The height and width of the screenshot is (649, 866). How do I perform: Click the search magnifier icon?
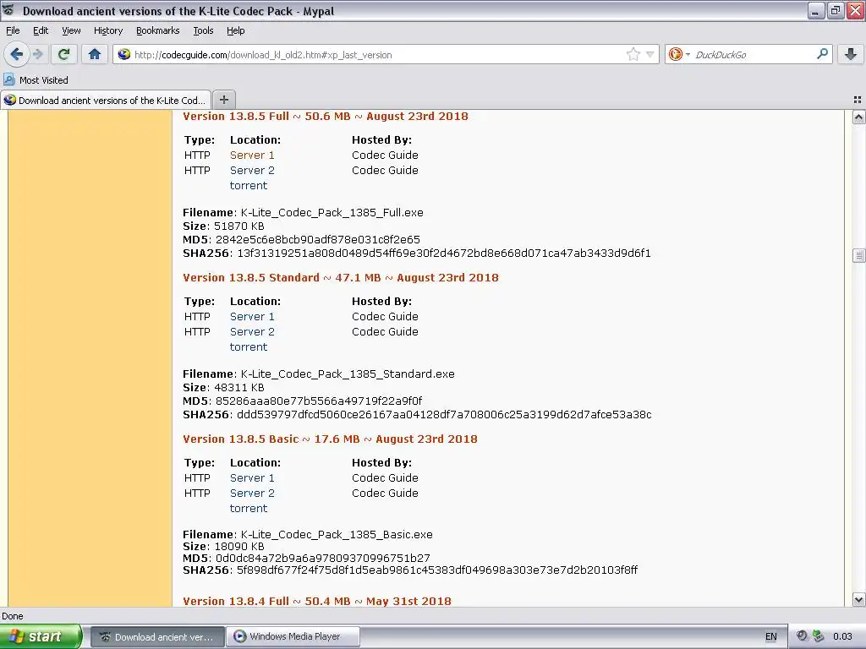tap(822, 53)
